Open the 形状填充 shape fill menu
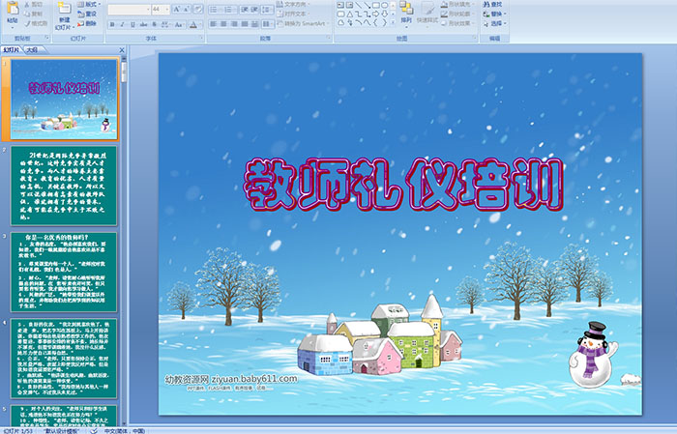This screenshot has height=434, width=677. 457,4
